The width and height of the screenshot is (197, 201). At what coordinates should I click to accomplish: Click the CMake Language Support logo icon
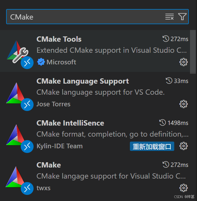click(16, 93)
